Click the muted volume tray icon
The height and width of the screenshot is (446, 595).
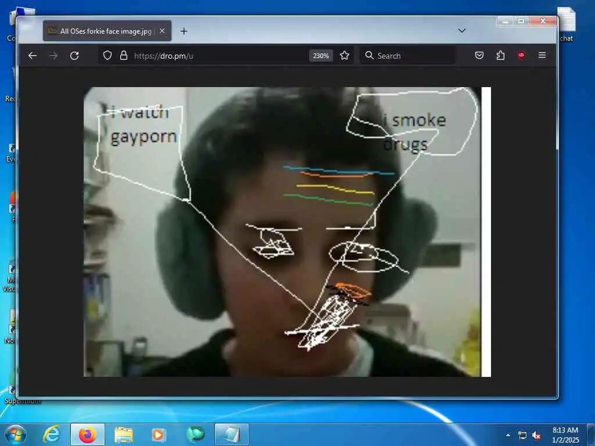click(x=536, y=436)
